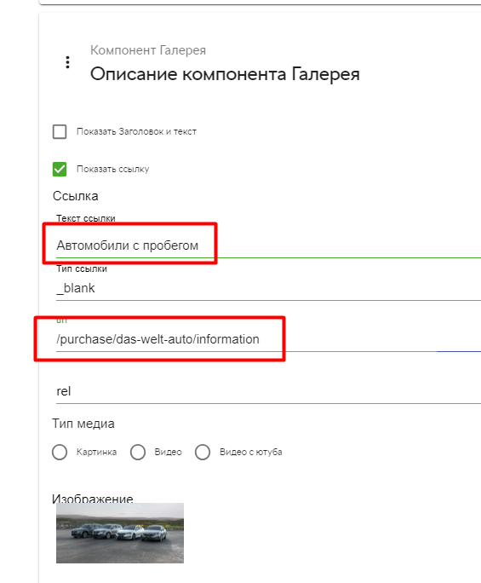Screen dimensions: 481x583
Task: Click the 'Описание компонента Галерея' title
Action: pyautogui.click(x=225, y=74)
